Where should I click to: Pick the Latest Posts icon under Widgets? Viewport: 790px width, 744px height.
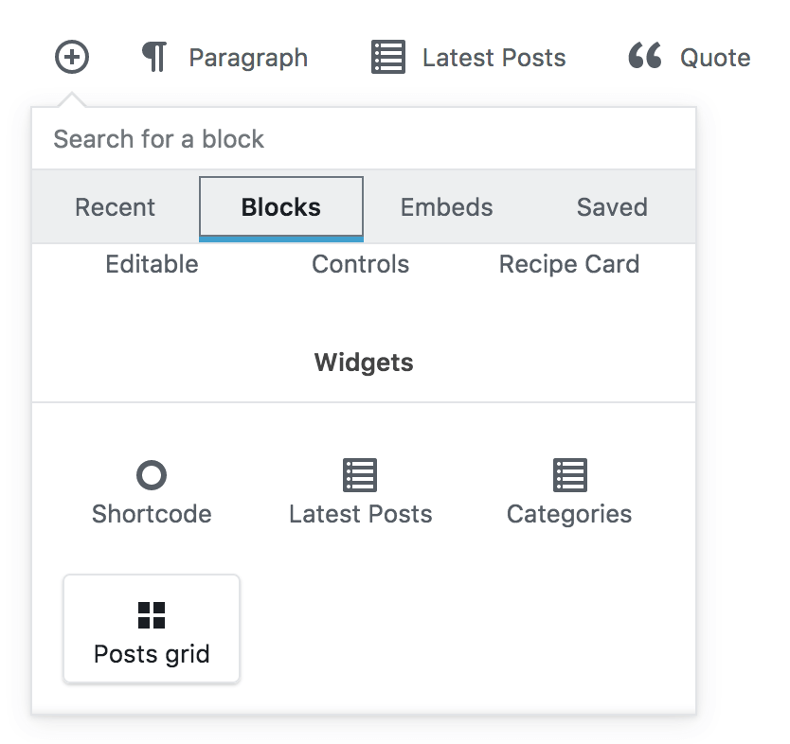click(360, 475)
